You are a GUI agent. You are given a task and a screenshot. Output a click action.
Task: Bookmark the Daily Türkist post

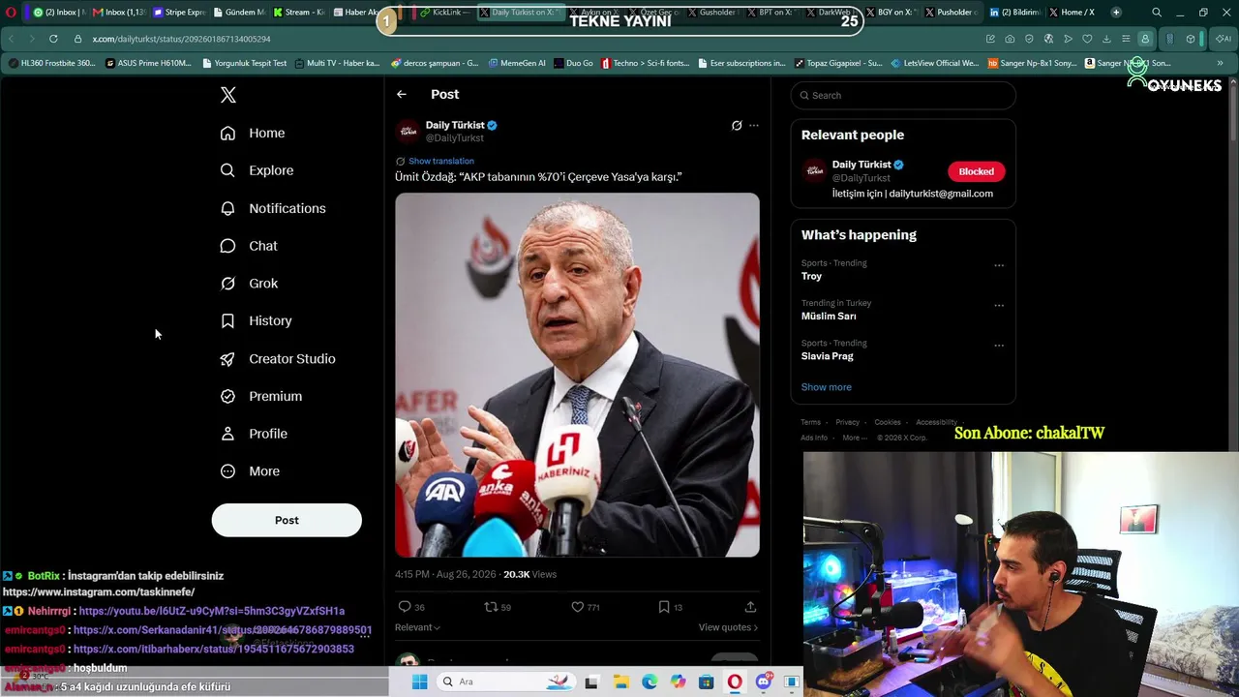click(664, 607)
